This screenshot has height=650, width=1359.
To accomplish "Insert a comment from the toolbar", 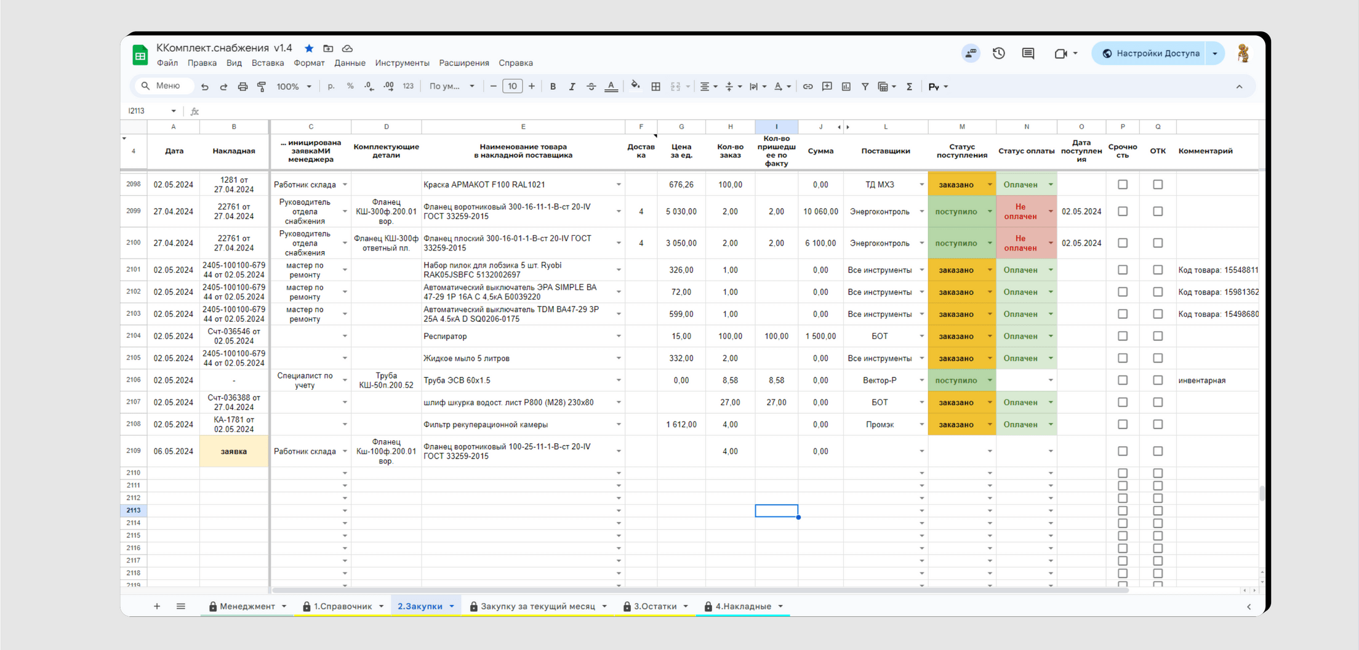I will 827,87.
